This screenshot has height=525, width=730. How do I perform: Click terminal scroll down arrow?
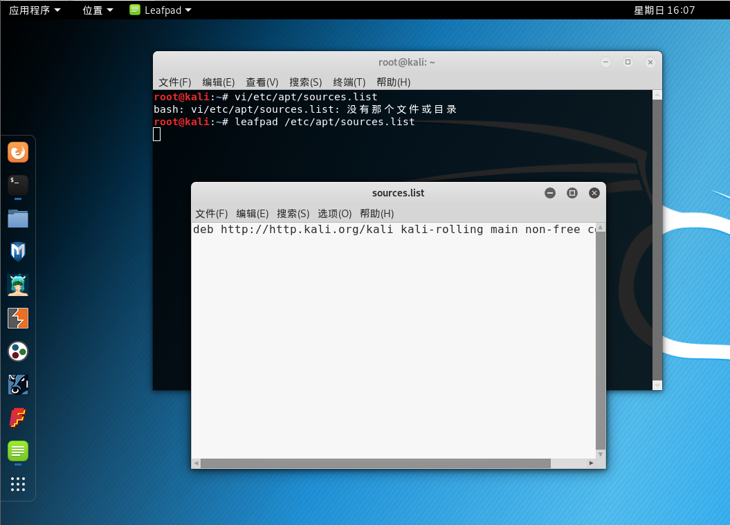657,385
